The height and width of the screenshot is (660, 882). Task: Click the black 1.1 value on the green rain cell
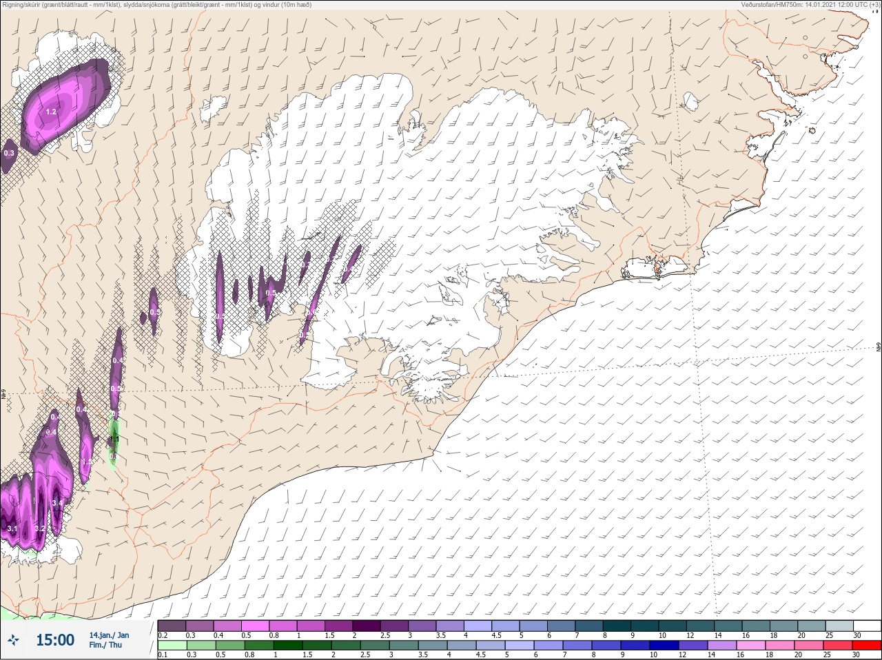(114, 439)
